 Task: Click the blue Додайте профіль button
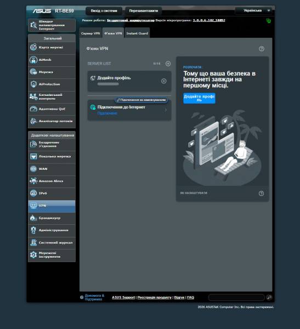pyautogui.click(x=199, y=98)
